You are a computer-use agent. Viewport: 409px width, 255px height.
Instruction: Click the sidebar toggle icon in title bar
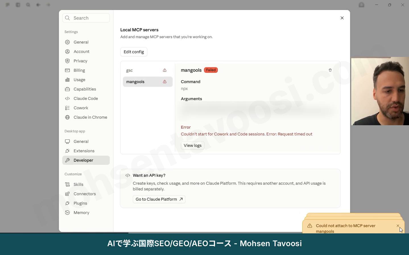coord(18,5)
